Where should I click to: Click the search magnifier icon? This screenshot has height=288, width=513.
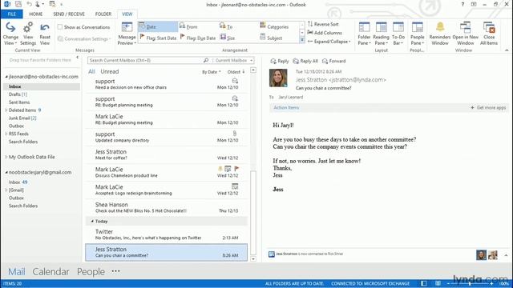coord(206,61)
